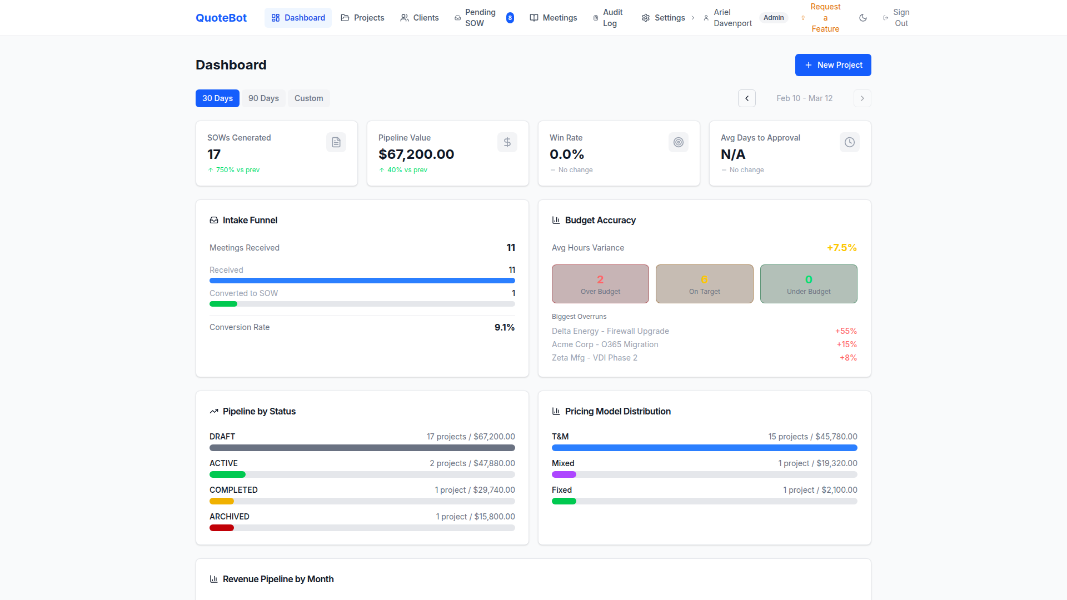
Task: Click the Request a Feature lightbulb icon
Action: (x=802, y=18)
